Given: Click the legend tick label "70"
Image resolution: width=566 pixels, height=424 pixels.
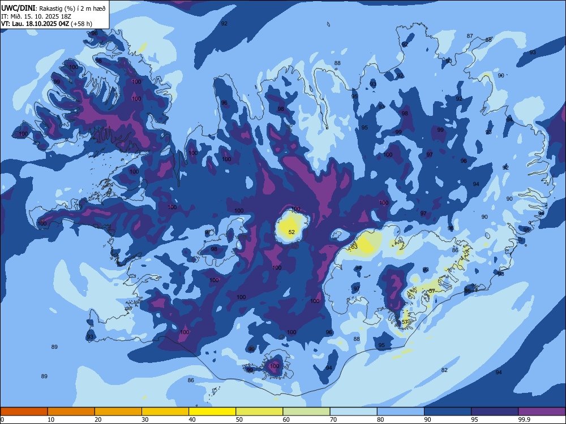Looking at the screenshot, I should [333, 419].
